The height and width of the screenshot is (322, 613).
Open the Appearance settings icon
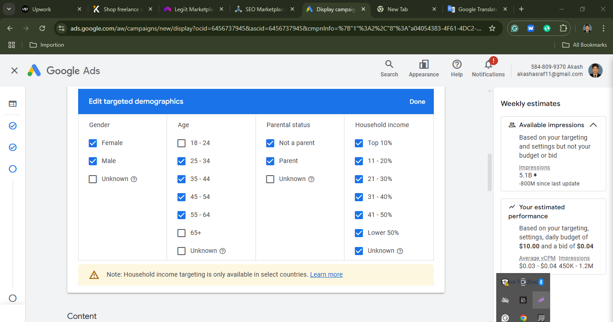click(x=423, y=68)
